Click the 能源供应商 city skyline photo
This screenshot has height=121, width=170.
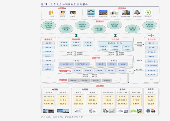[x=103, y=13]
